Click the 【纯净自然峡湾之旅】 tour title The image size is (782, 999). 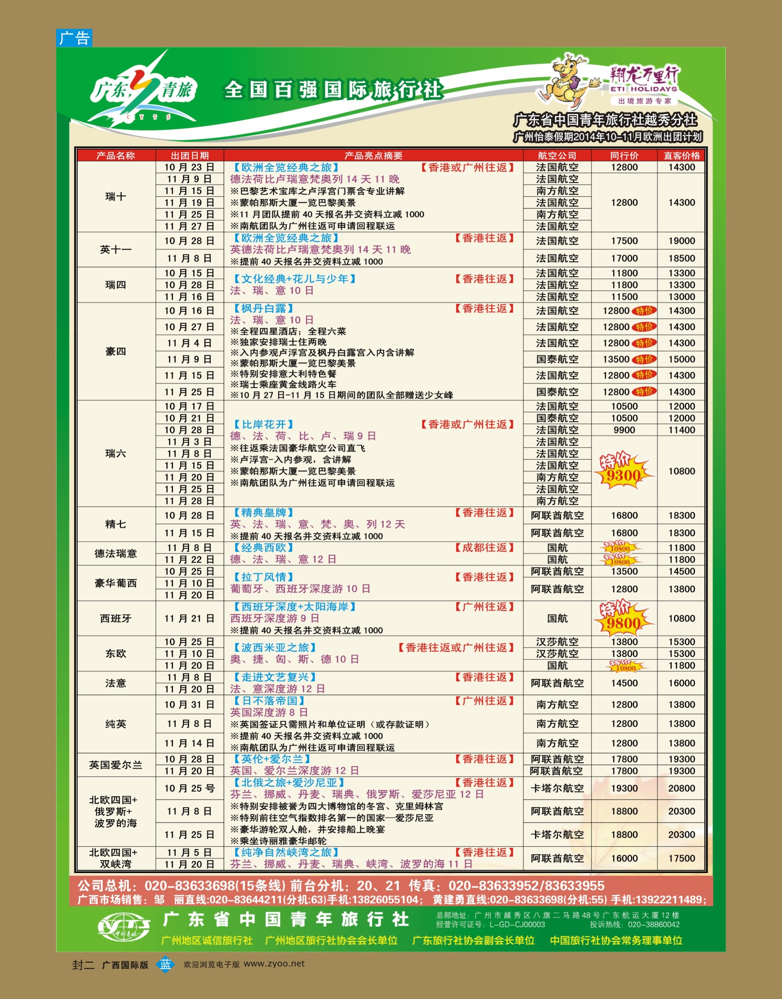click(286, 852)
